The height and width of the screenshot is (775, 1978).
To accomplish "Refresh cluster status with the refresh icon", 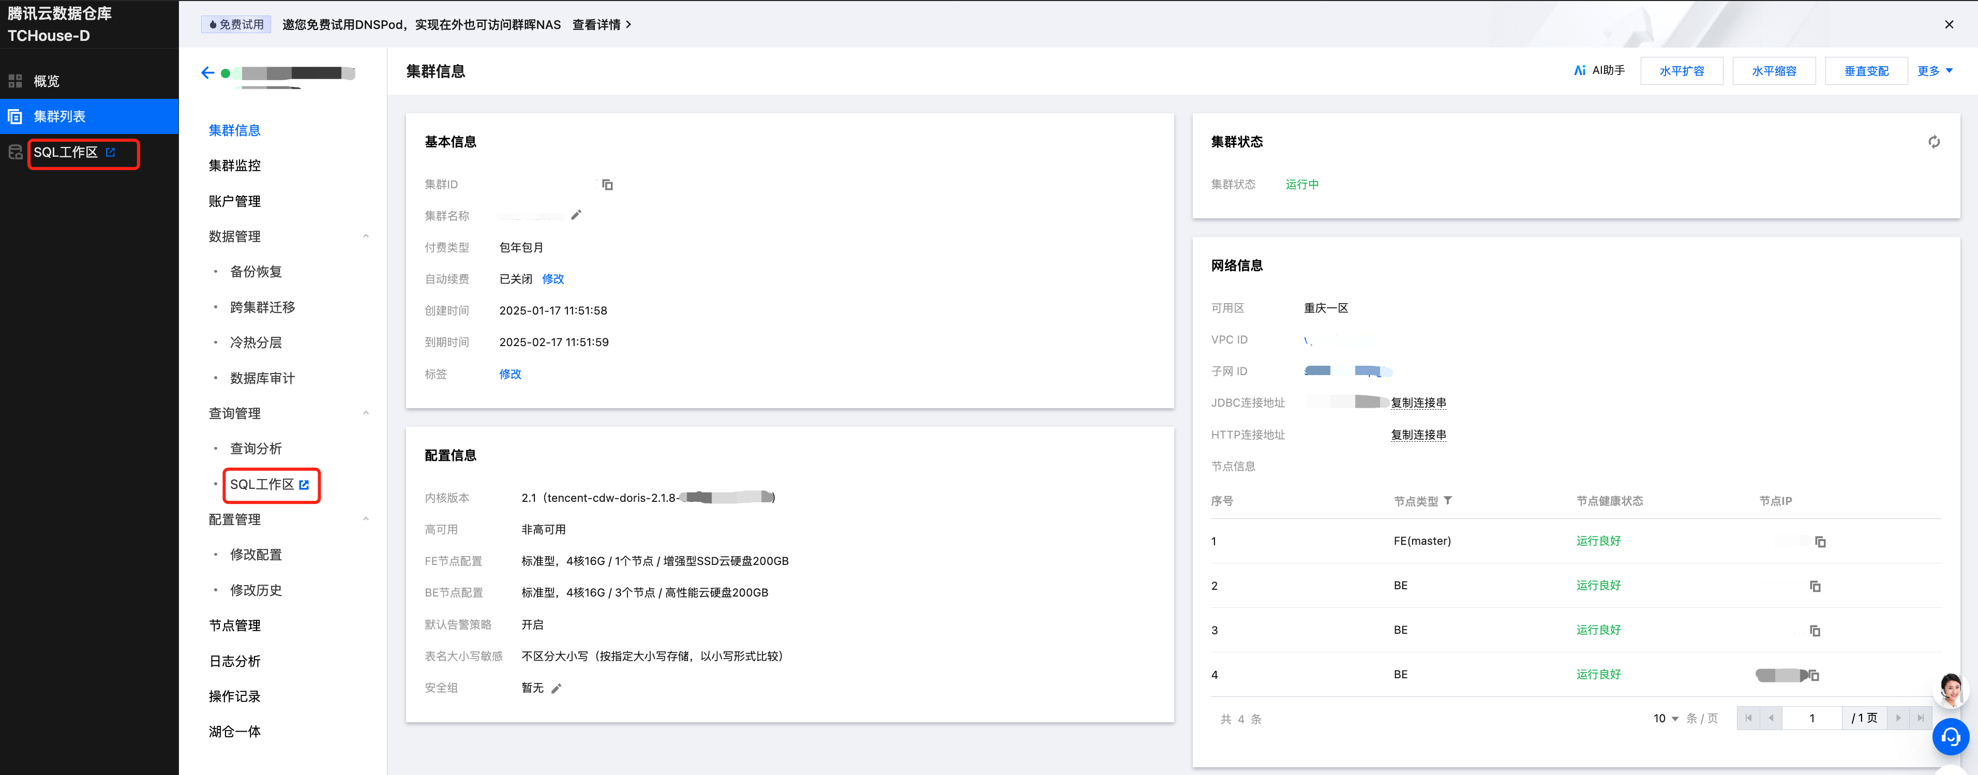I will [1934, 142].
